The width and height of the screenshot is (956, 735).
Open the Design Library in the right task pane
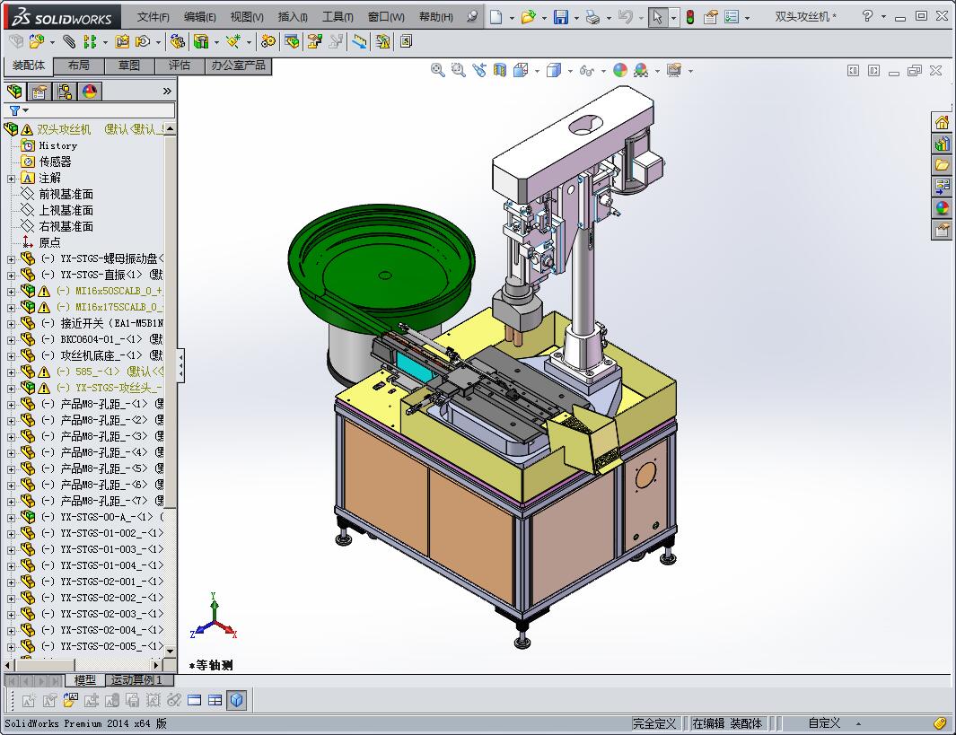(941, 165)
